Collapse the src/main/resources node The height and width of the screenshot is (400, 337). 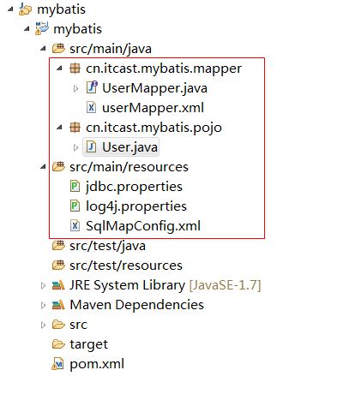tap(43, 167)
